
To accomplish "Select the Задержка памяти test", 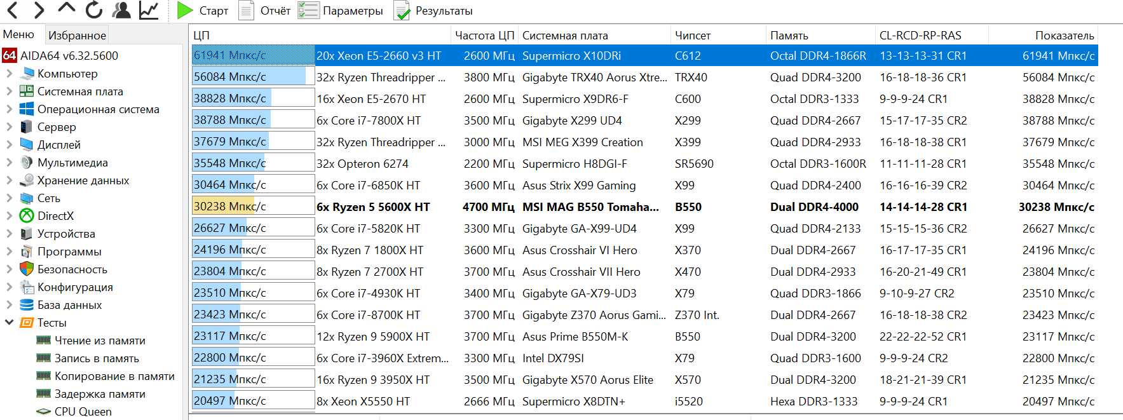I will [x=100, y=394].
